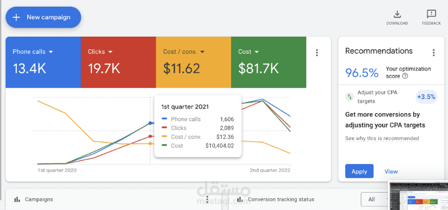
Task: Click the red Clicks data point
Action: (x=151, y=137)
